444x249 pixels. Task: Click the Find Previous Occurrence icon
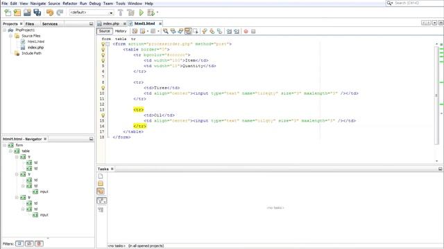pyautogui.click(x=173, y=31)
